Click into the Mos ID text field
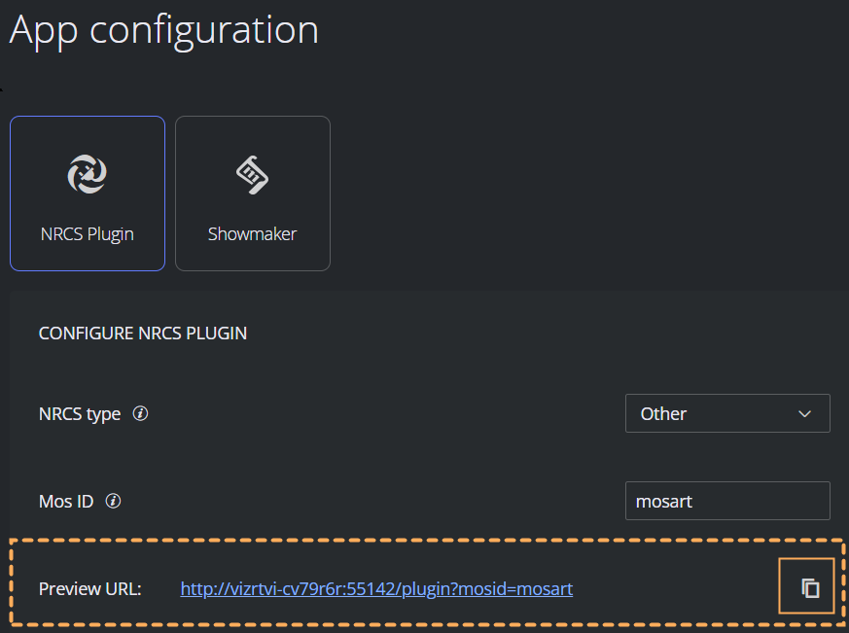 point(727,501)
